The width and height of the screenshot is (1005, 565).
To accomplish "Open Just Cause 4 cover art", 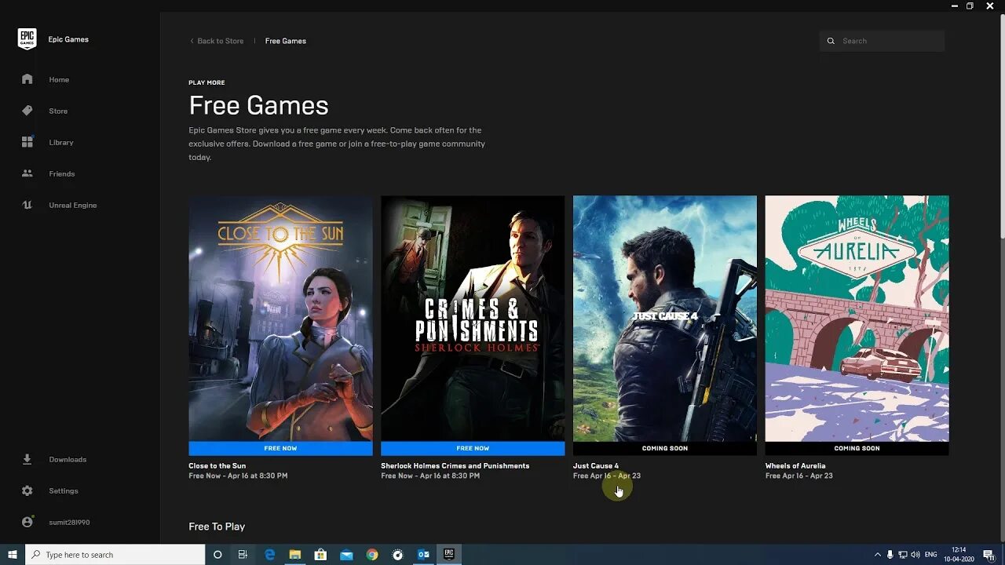I will coord(665,319).
